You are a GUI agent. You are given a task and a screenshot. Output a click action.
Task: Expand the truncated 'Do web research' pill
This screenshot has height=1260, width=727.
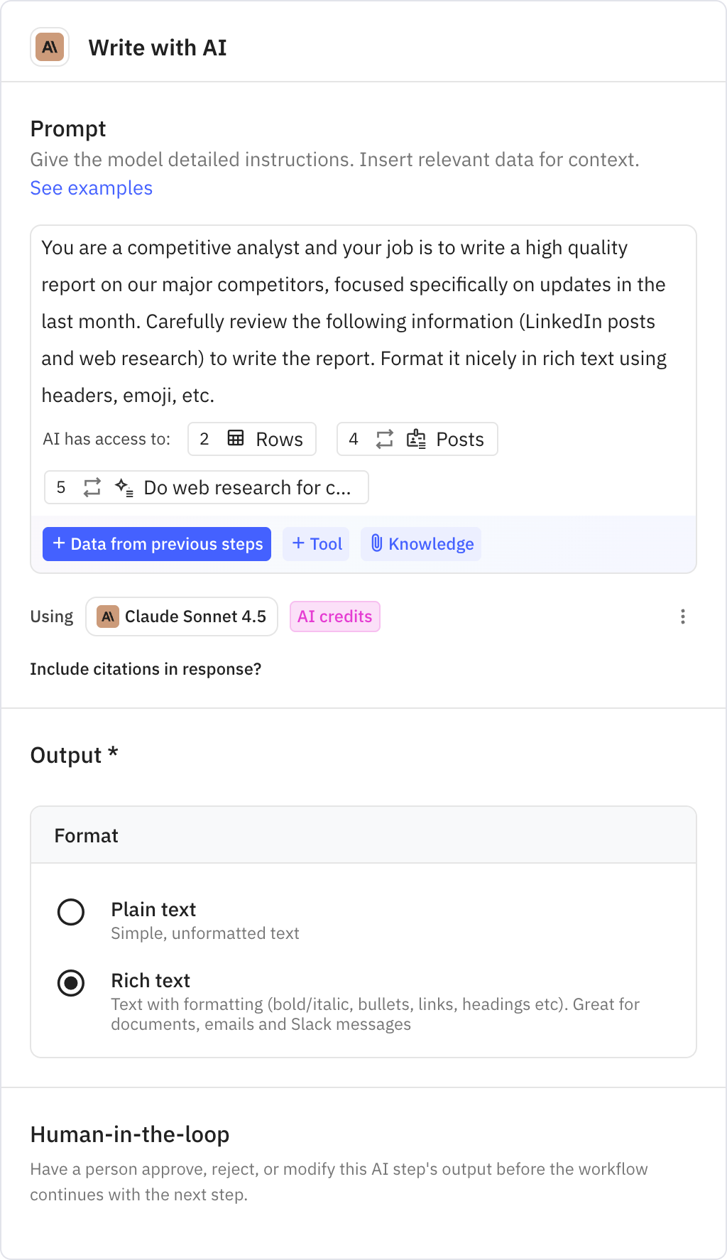[247, 487]
